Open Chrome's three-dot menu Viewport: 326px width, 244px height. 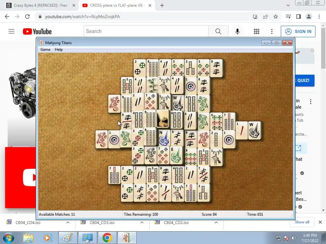coord(319,17)
